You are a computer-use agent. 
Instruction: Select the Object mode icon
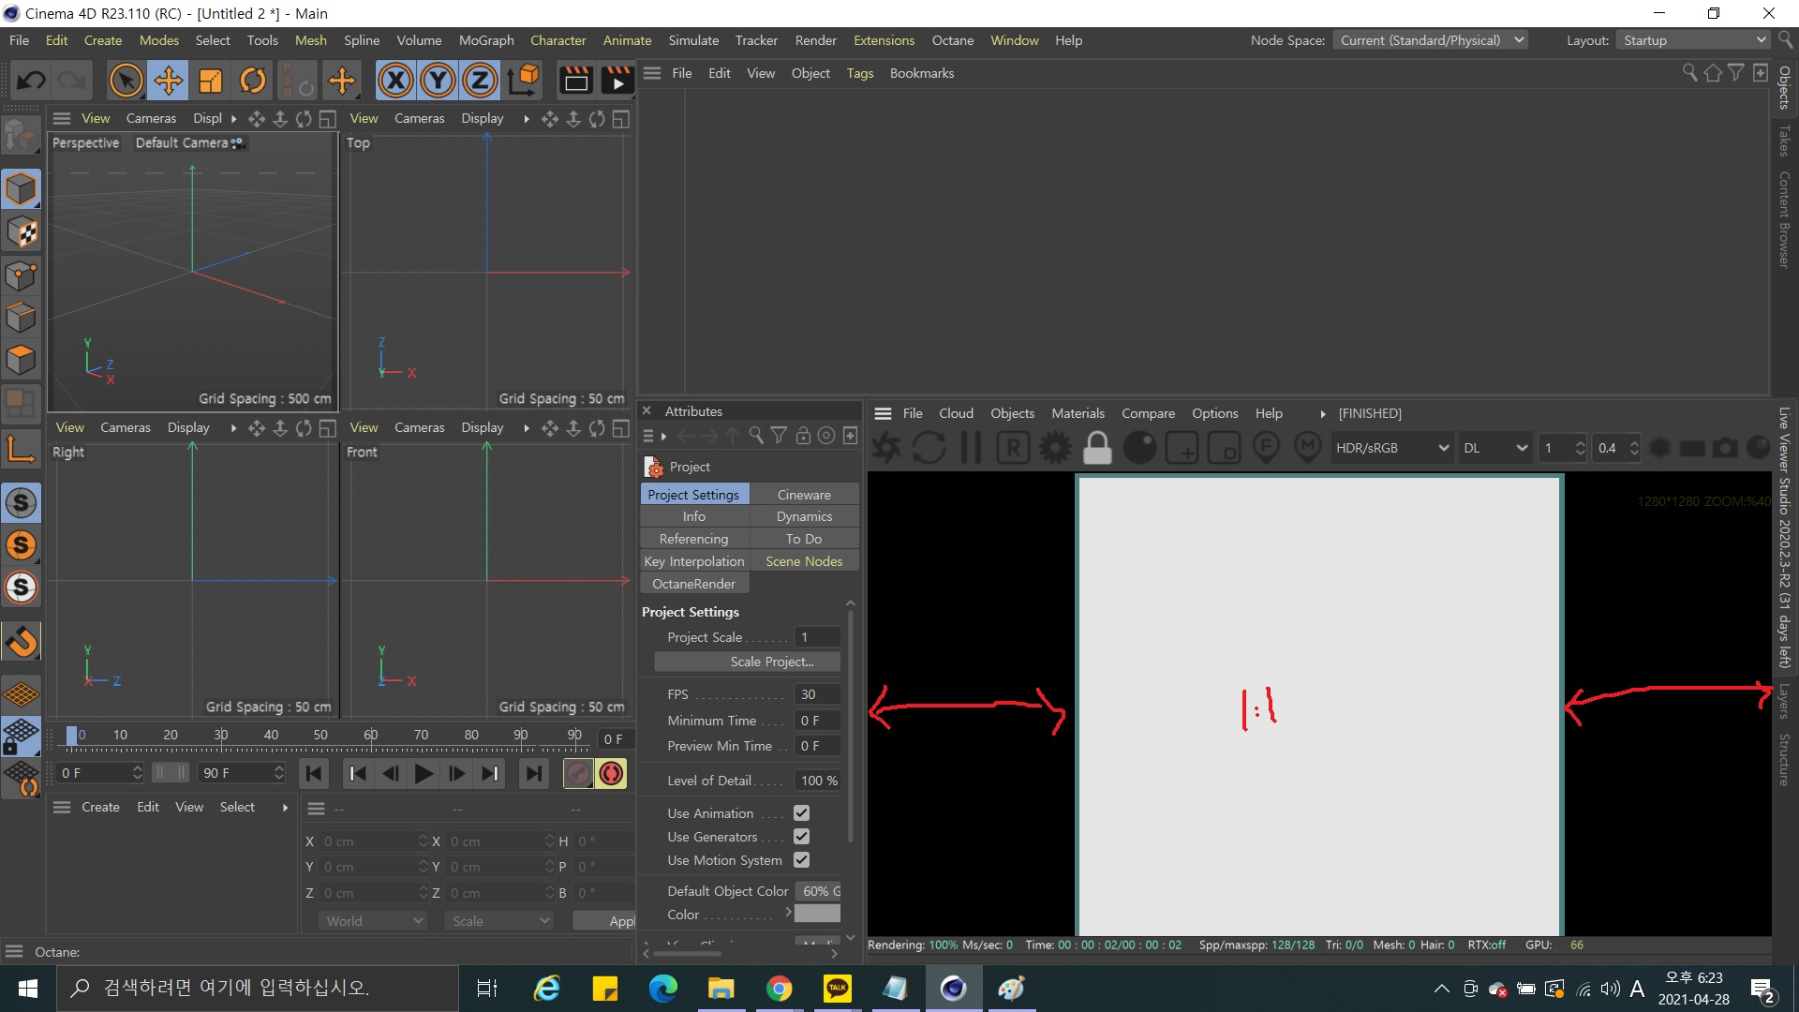tap(21, 189)
